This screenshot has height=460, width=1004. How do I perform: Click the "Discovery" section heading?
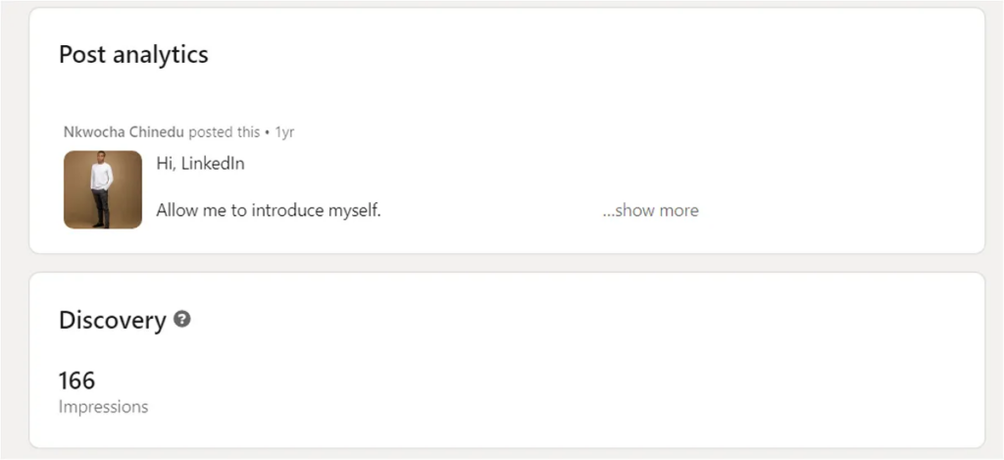[112, 320]
